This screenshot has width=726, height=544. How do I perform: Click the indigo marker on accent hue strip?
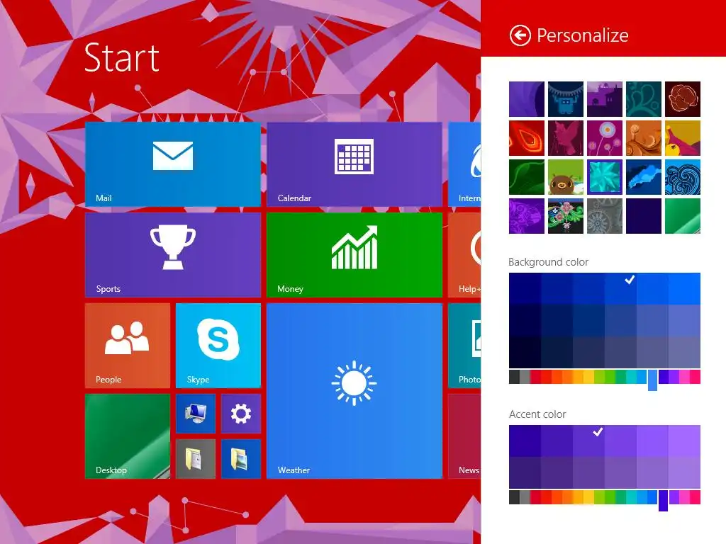[663, 500]
